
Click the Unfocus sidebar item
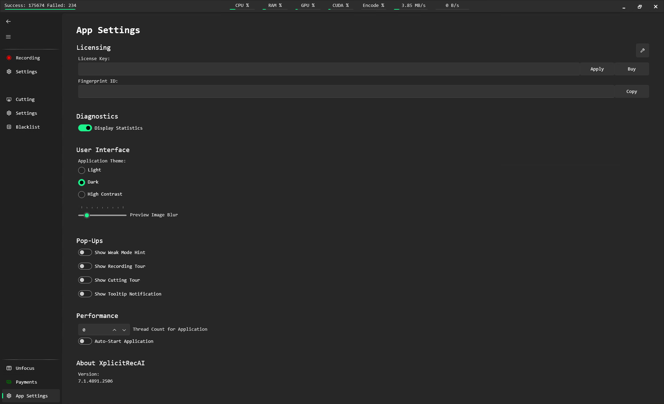click(x=25, y=368)
